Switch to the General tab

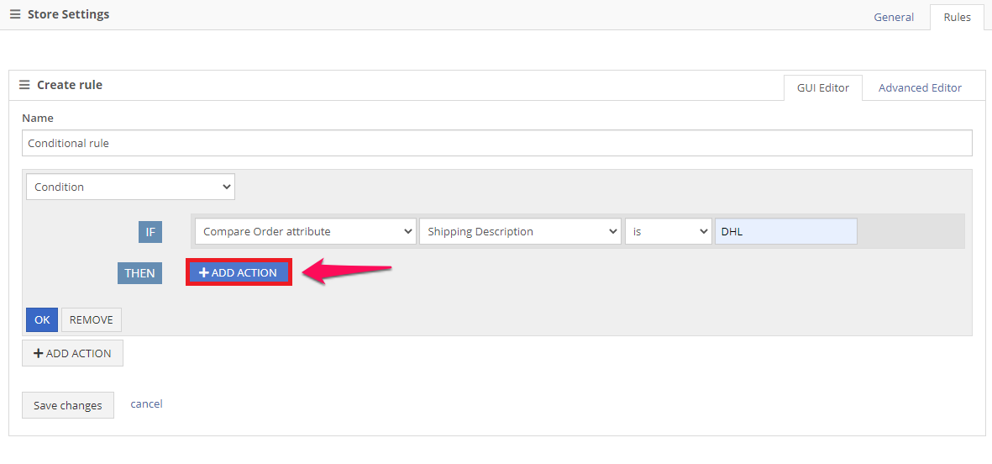(894, 17)
